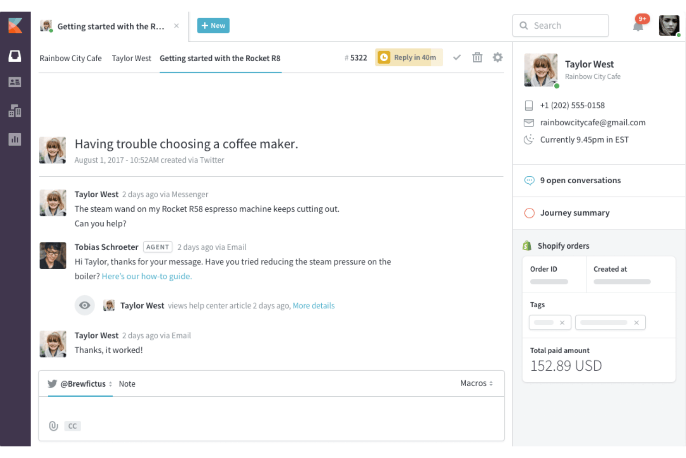Click the 152.89 USD total paid amount
Screen dimensions: 686x458
(566, 366)
